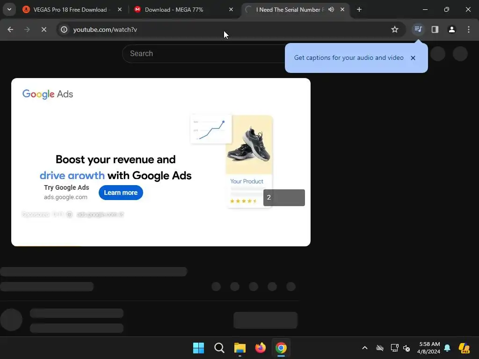
Task: Restore down the Chrome window
Action: (x=447, y=9)
